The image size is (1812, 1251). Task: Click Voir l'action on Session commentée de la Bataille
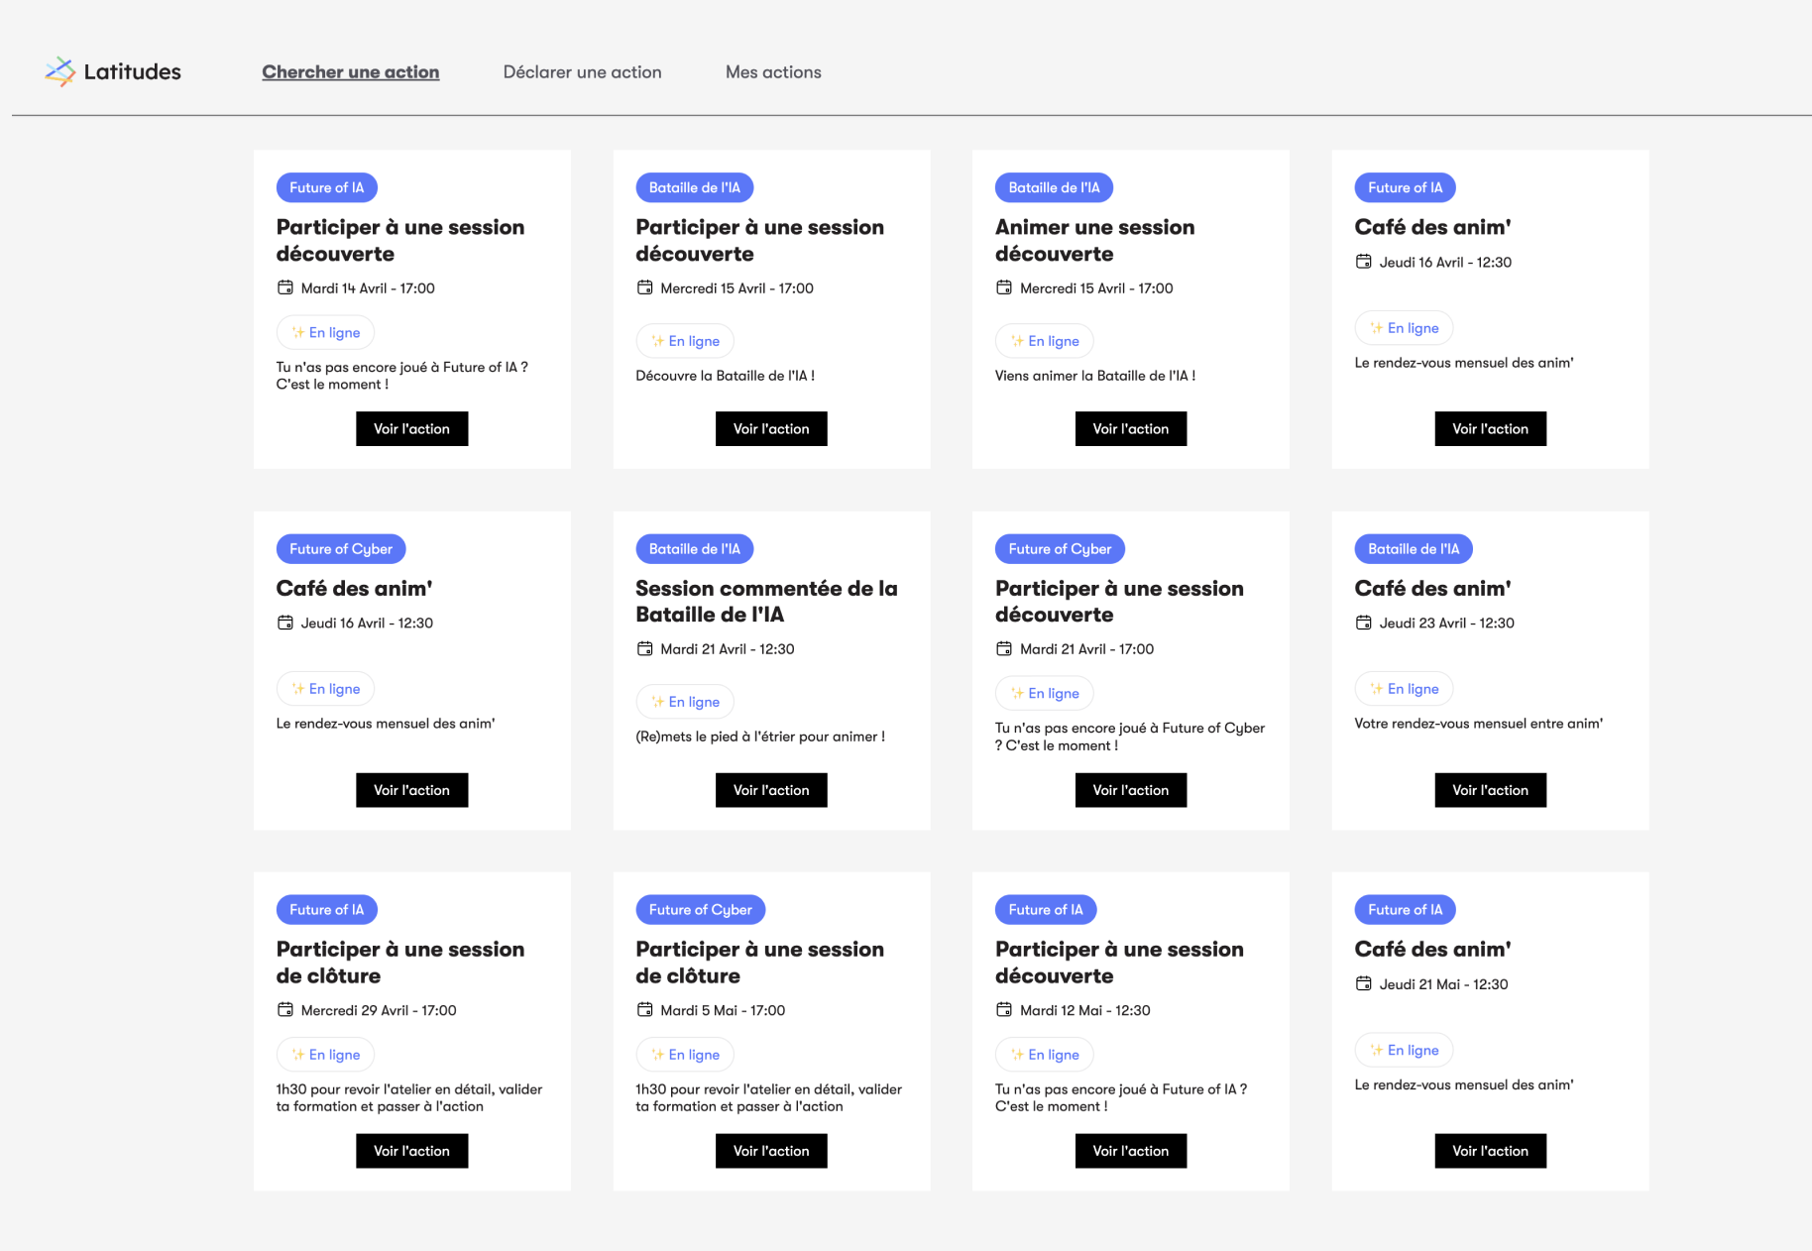click(771, 789)
